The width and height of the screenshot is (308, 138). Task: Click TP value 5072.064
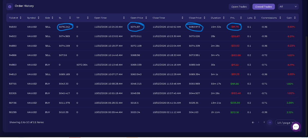point(82,65)
